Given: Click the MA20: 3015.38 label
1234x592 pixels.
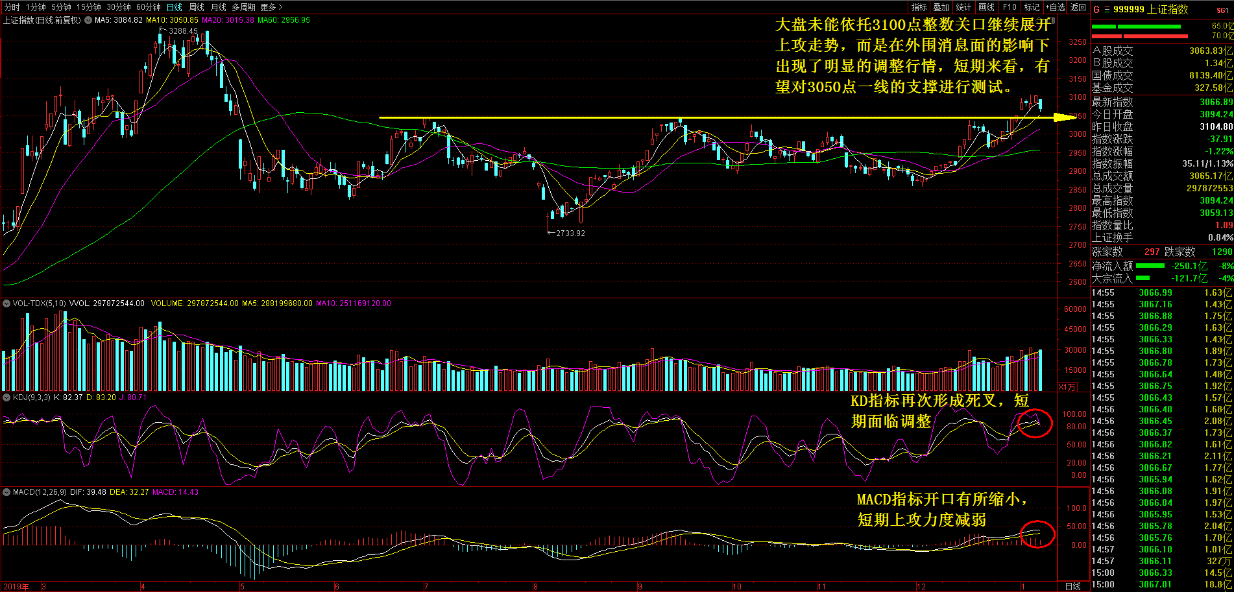Looking at the screenshot, I should click(x=228, y=20).
